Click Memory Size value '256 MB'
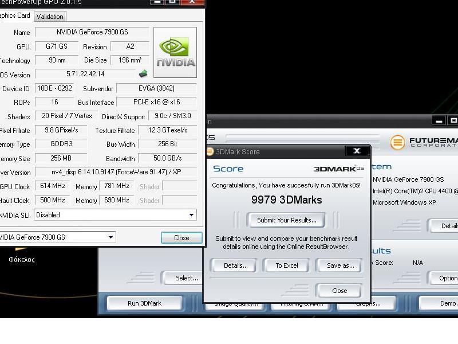458x344 pixels. pyautogui.click(x=61, y=158)
